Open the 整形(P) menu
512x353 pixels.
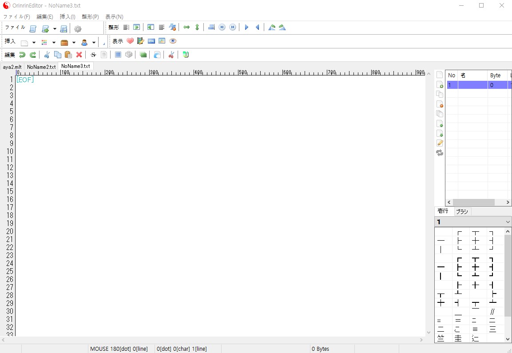point(90,17)
